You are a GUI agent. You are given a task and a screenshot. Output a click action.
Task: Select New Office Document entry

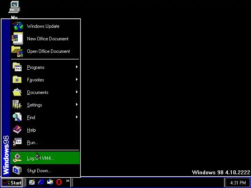[x=45, y=39]
